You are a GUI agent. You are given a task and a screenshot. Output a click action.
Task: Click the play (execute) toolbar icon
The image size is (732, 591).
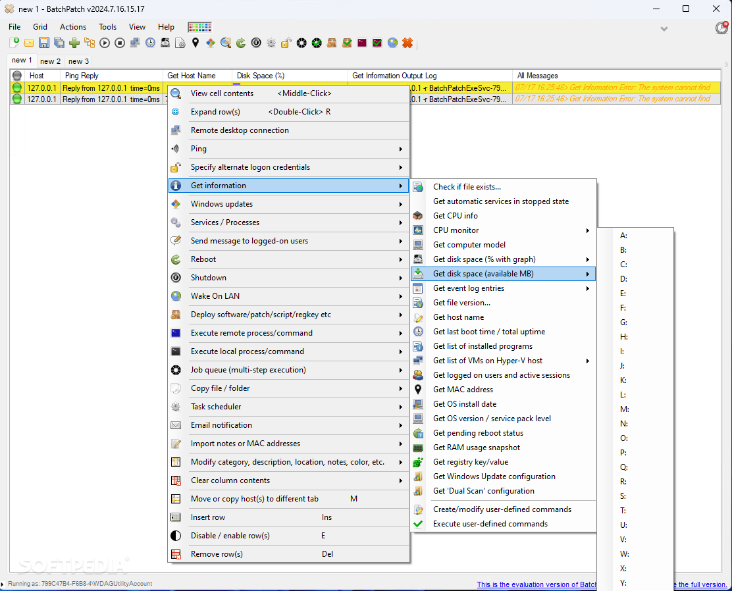(x=105, y=43)
